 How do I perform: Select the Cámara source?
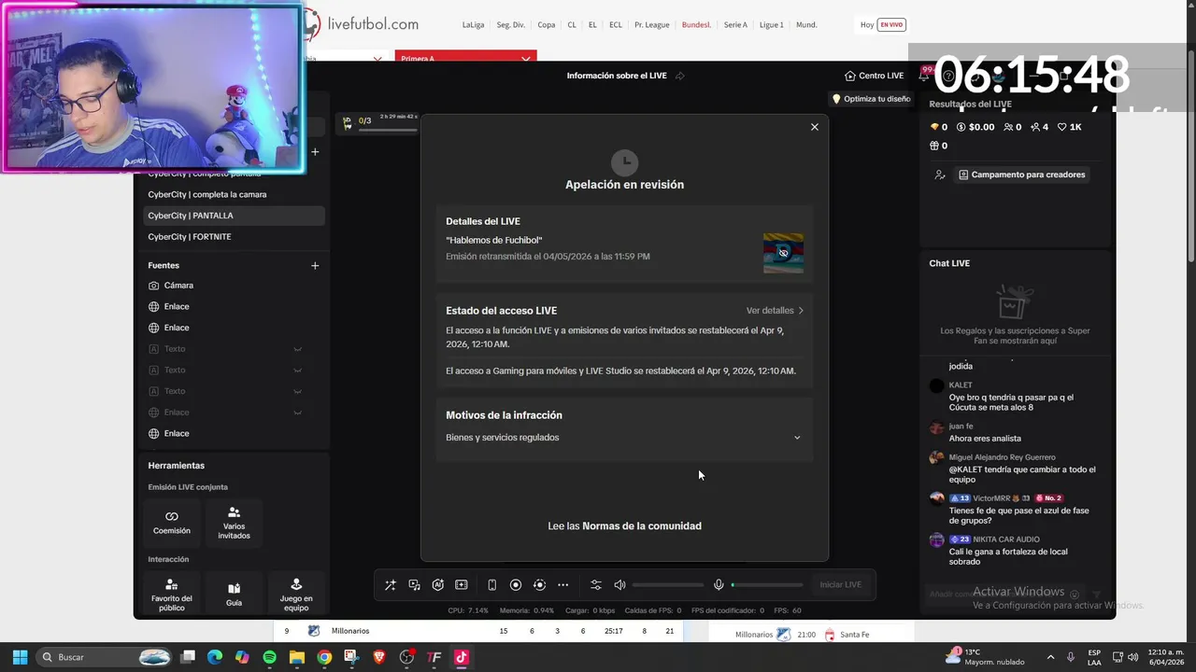(234, 286)
